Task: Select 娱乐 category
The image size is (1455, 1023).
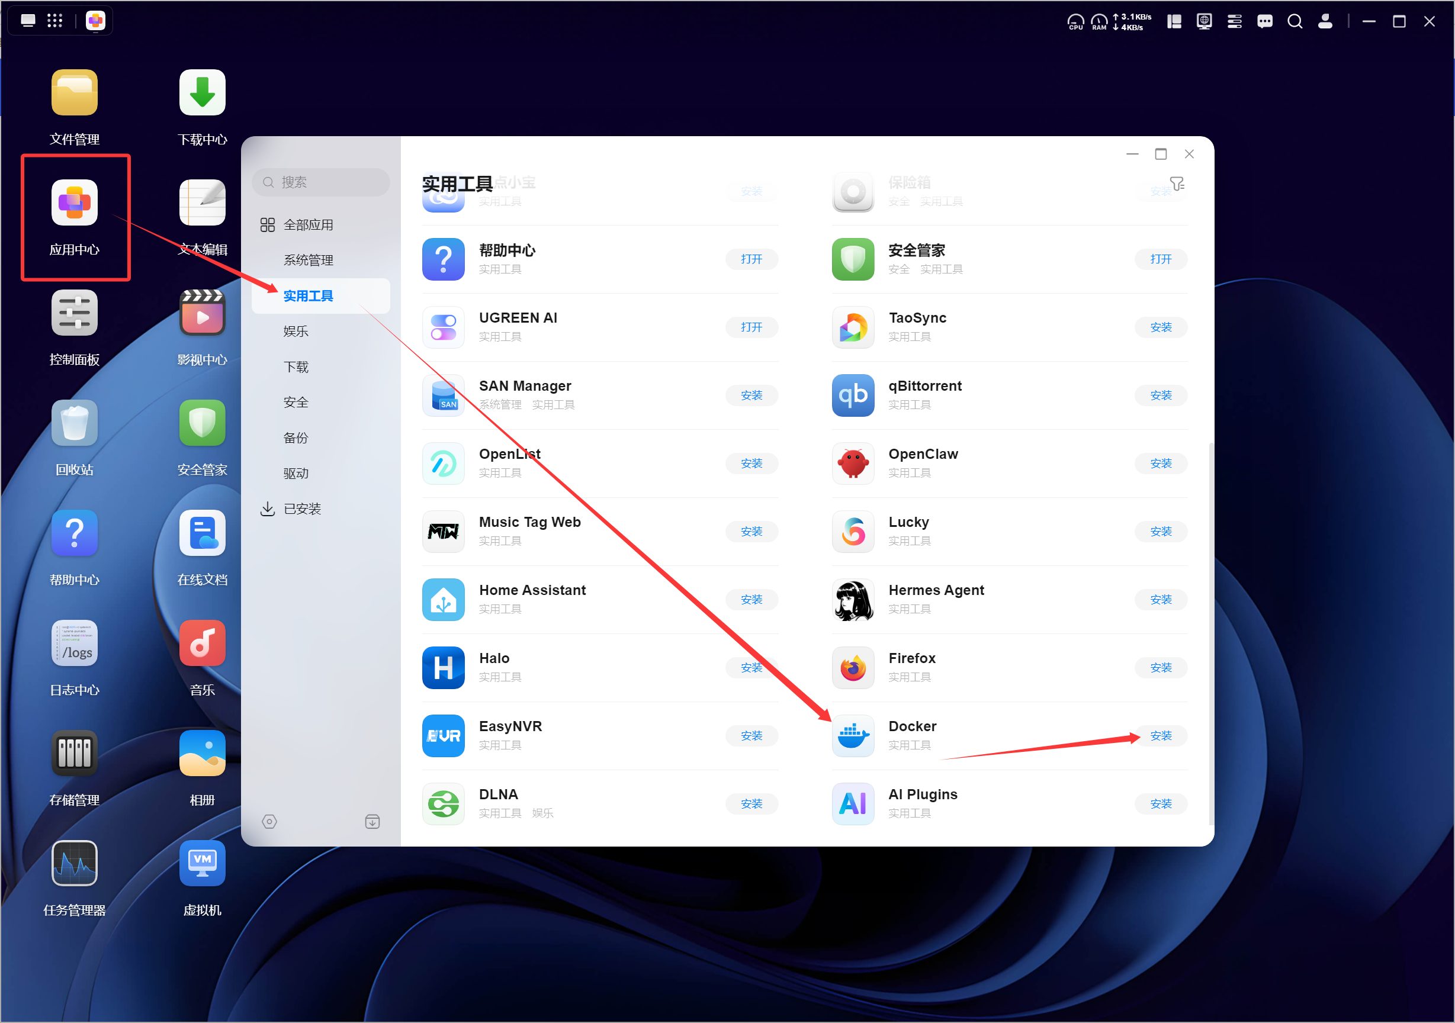Action: click(x=320, y=332)
